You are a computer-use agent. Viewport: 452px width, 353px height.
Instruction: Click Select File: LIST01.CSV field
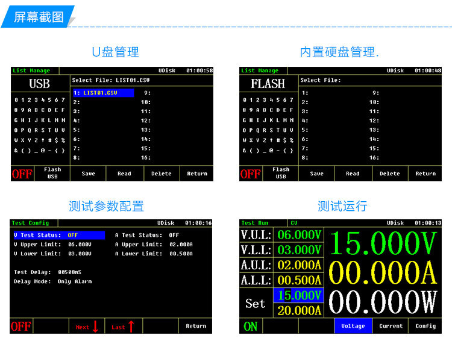coord(142,80)
